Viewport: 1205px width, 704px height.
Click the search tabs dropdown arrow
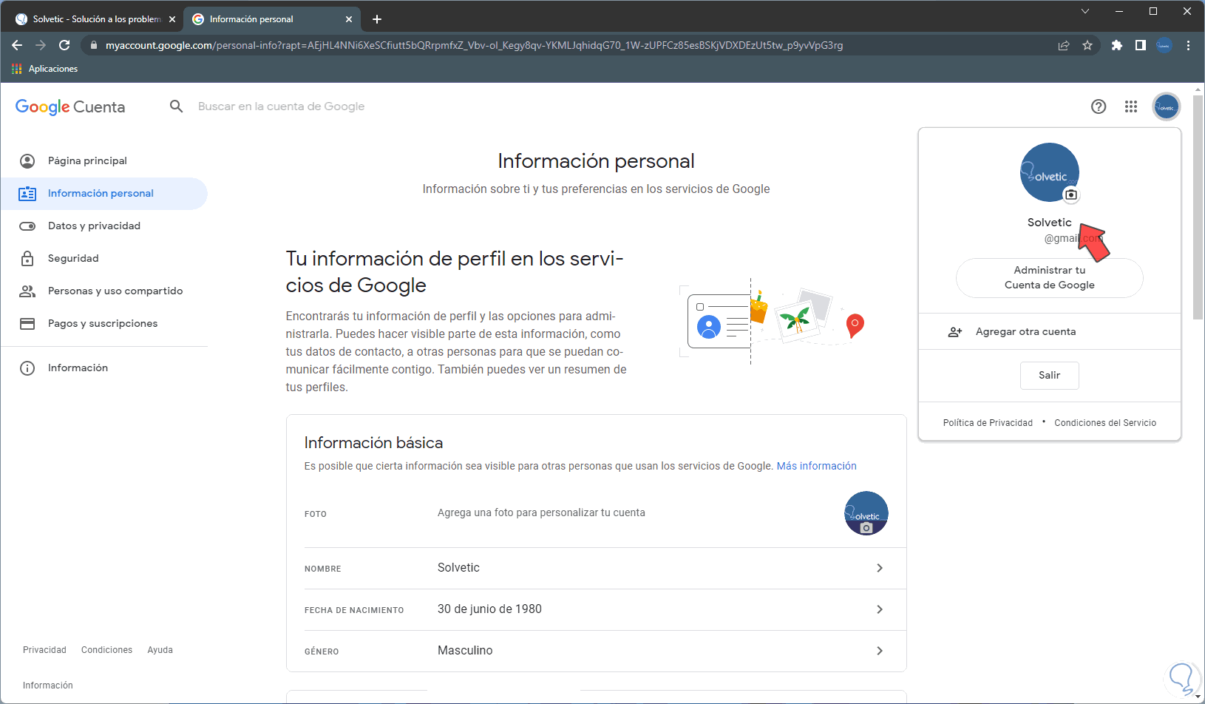click(x=1085, y=11)
